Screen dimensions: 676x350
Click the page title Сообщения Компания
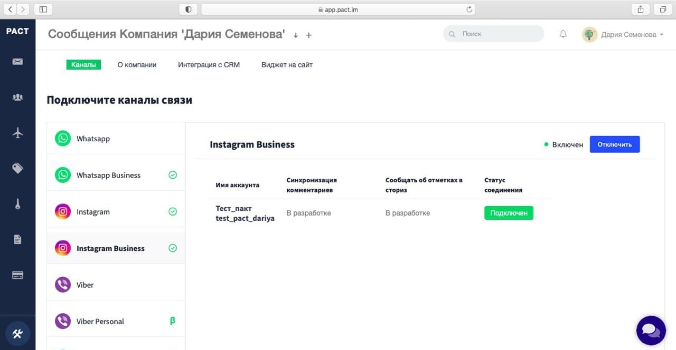(x=166, y=34)
